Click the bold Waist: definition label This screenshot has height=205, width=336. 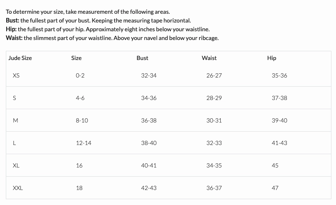point(14,38)
